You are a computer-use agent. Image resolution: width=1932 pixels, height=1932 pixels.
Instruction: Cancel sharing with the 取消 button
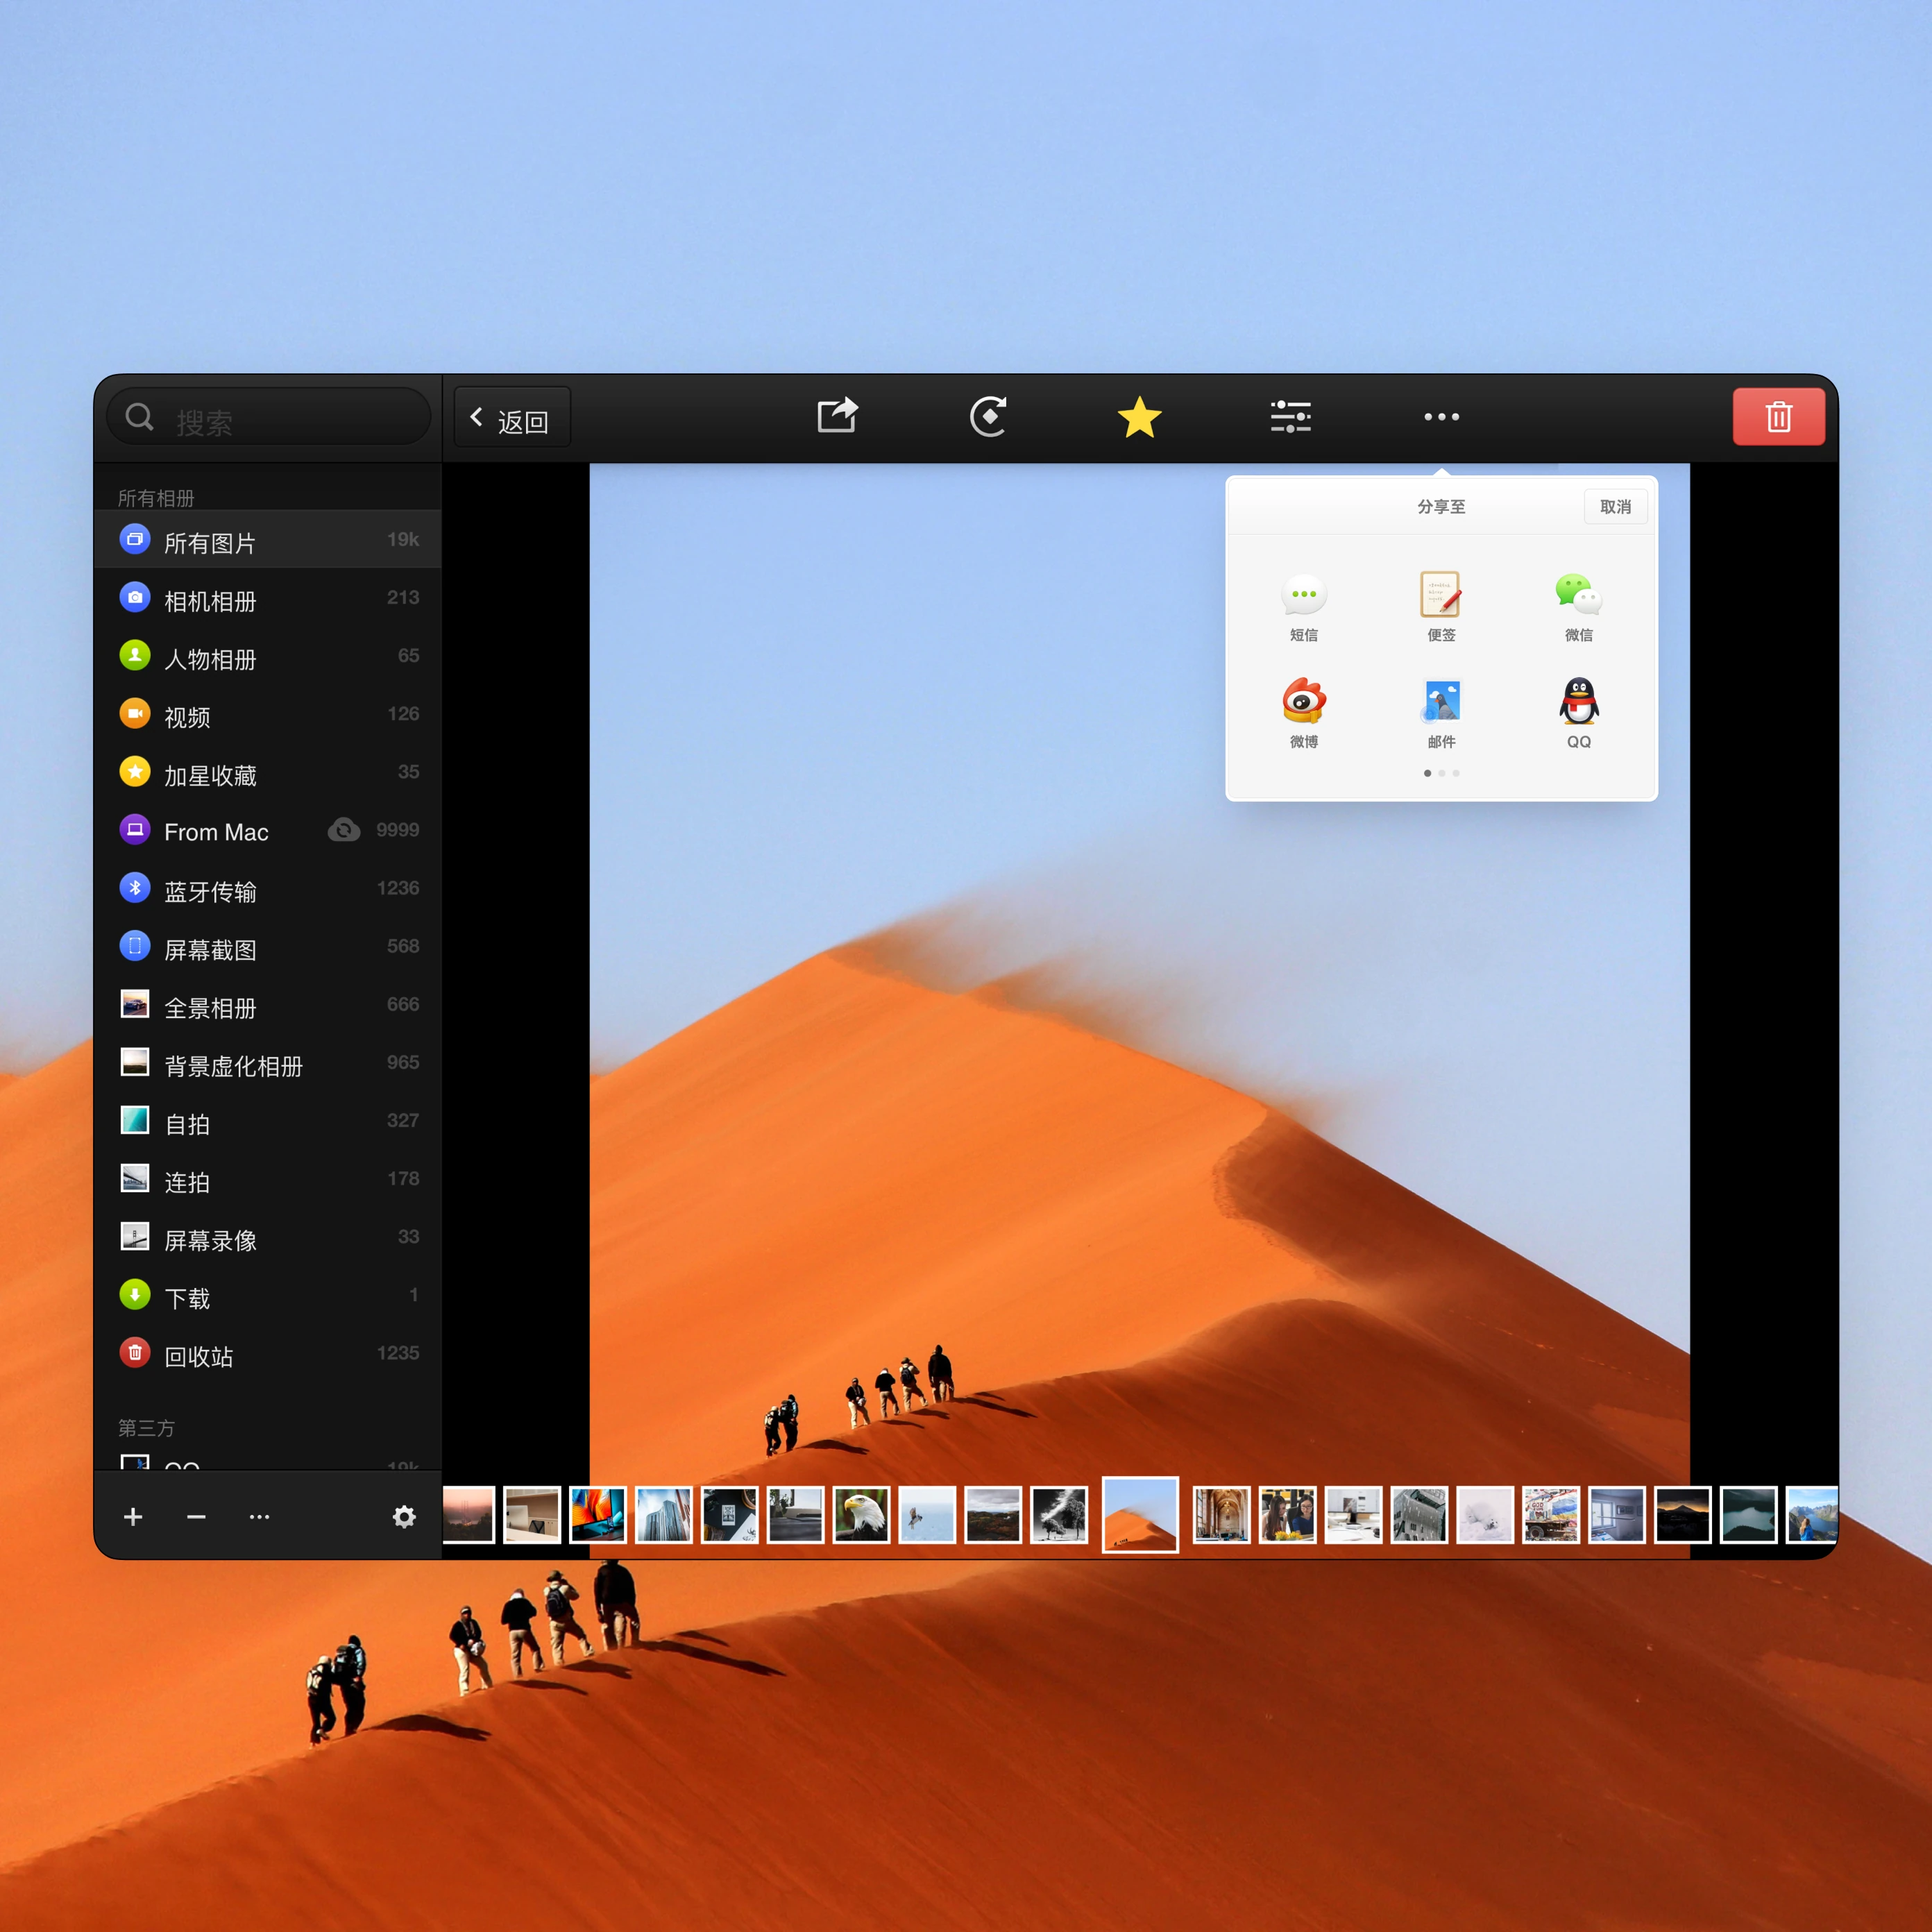tap(1615, 507)
